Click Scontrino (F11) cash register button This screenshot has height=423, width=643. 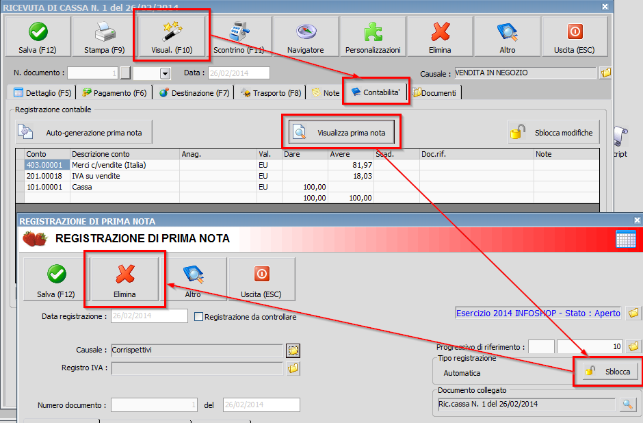click(x=239, y=36)
